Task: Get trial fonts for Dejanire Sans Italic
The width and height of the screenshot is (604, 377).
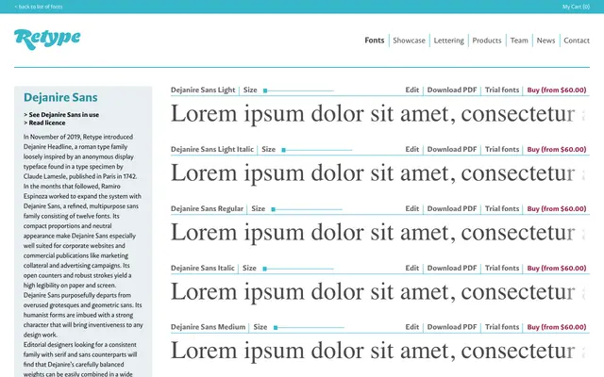Action: point(502,268)
